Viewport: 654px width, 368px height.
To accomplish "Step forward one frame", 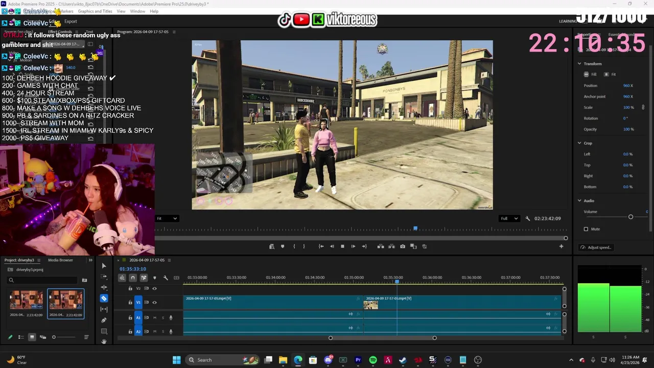I will point(353,246).
